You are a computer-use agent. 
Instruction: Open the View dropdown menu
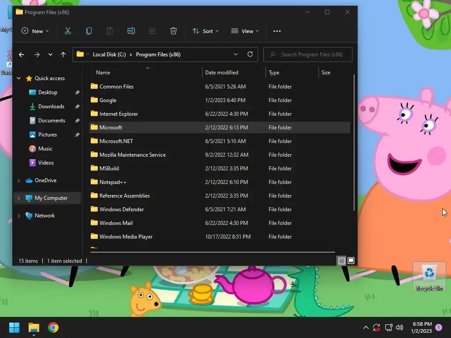pyautogui.click(x=245, y=31)
